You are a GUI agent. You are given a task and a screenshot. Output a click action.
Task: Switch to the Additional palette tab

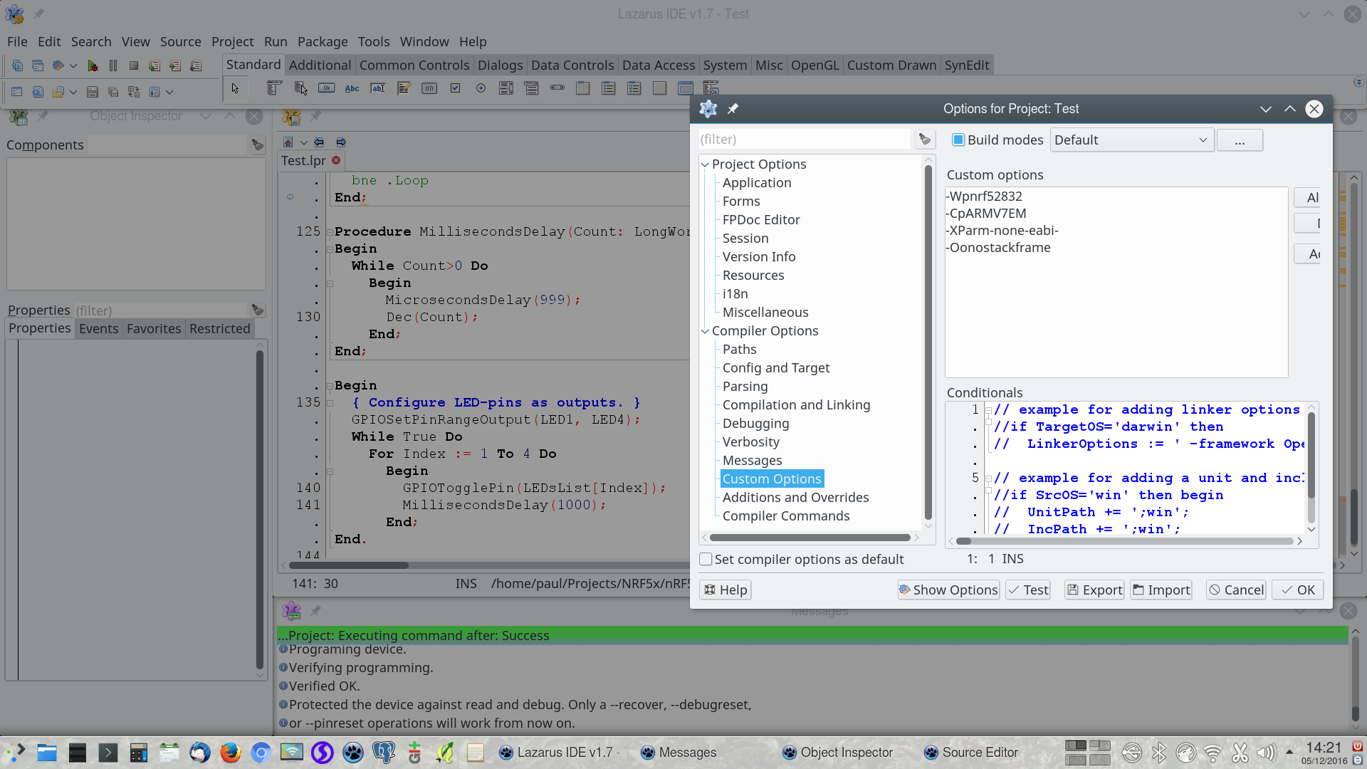click(320, 66)
